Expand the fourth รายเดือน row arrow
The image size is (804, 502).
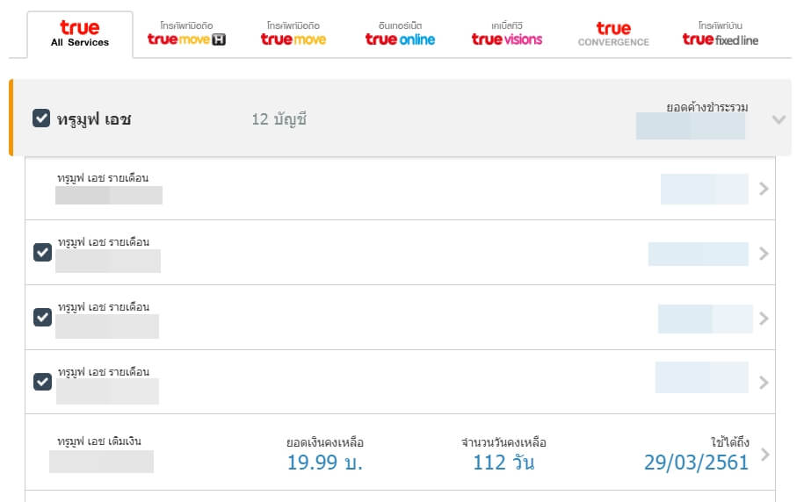(x=764, y=383)
